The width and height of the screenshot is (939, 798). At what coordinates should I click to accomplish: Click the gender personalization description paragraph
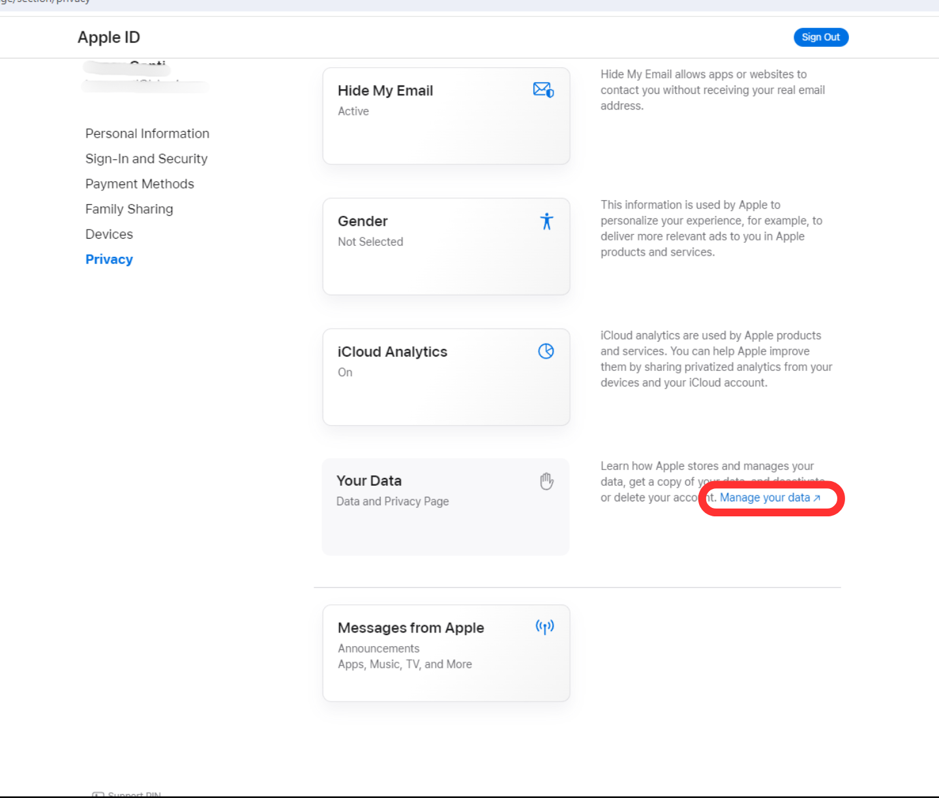click(711, 228)
